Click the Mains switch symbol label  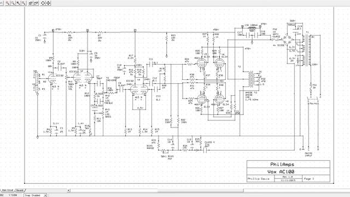tap(313, 103)
